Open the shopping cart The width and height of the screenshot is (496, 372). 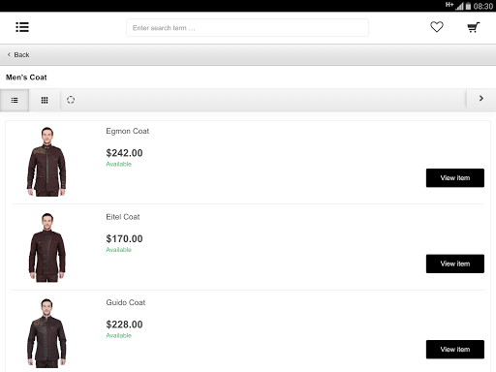(x=474, y=27)
